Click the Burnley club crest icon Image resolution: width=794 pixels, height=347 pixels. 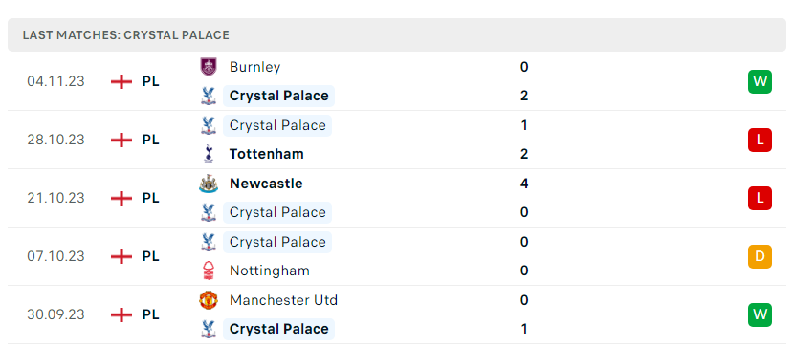pos(209,67)
